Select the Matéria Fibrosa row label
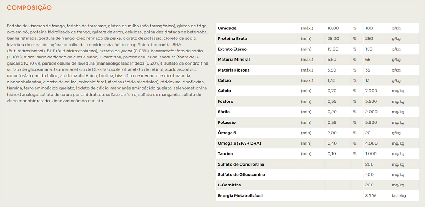Viewport: 425px width, 207px height. tap(234, 70)
